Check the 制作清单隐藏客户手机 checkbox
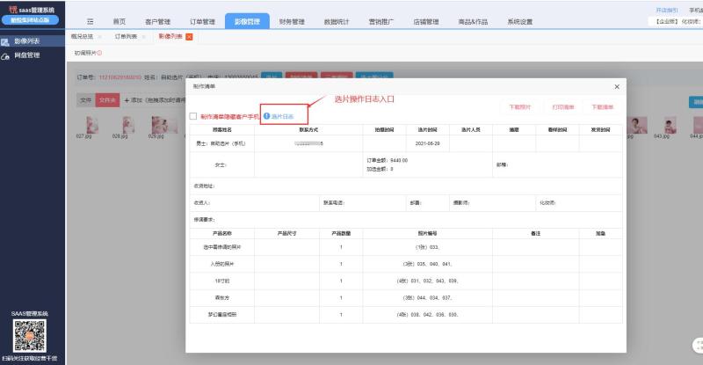 (193, 116)
